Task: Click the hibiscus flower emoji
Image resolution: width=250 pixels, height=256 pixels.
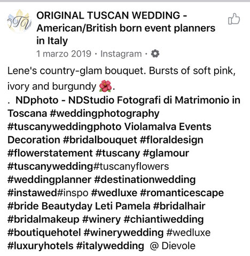Action: tap(105, 86)
